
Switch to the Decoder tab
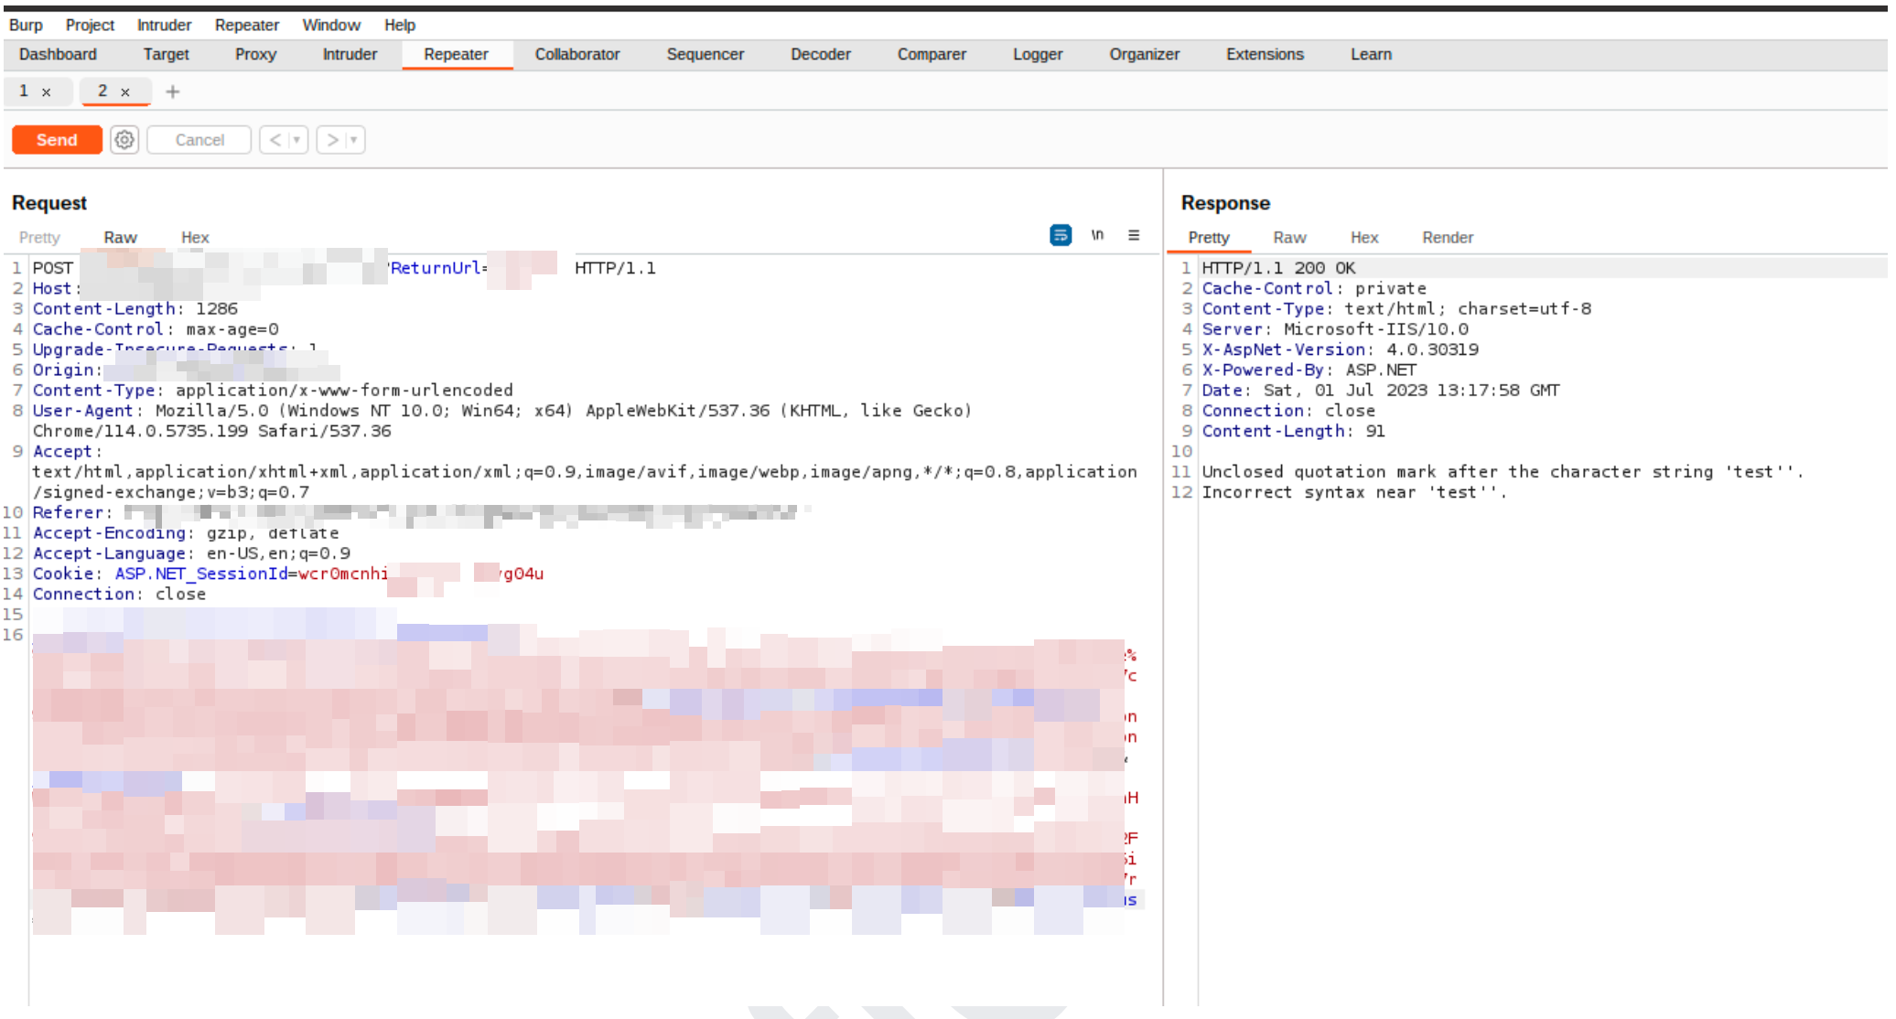821,54
